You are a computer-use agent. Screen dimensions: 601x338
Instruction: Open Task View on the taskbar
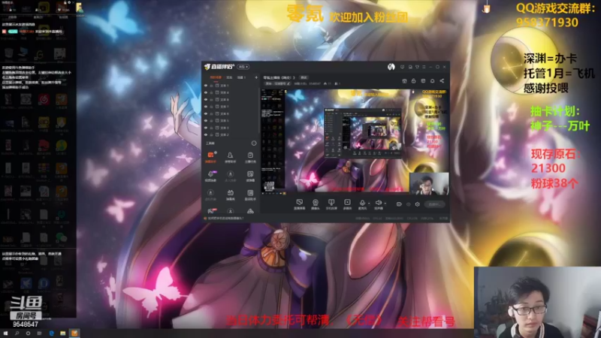[39, 333]
